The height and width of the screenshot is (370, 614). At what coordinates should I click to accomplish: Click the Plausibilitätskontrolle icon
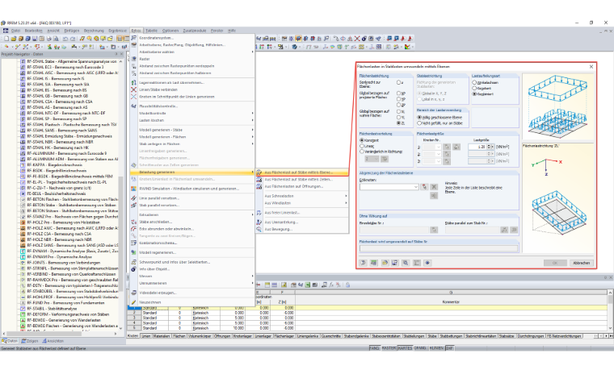click(133, 106)
